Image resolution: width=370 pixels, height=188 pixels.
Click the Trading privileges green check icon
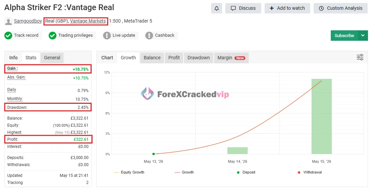[52, 35]
